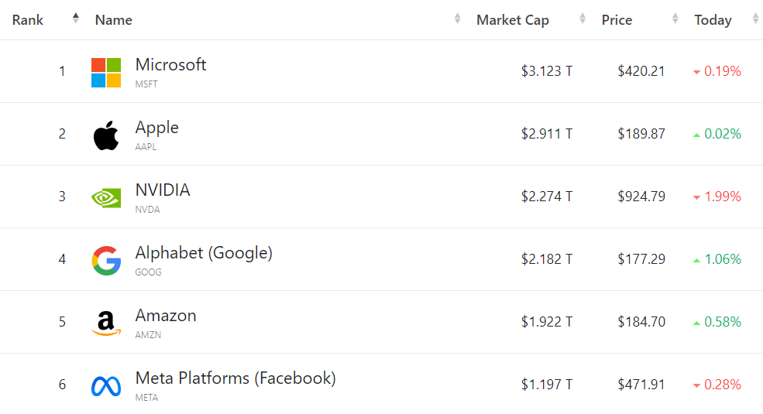763x414 pixels.
Task: Sort by Market Cap arrows
Action: [x=583, y=19]
